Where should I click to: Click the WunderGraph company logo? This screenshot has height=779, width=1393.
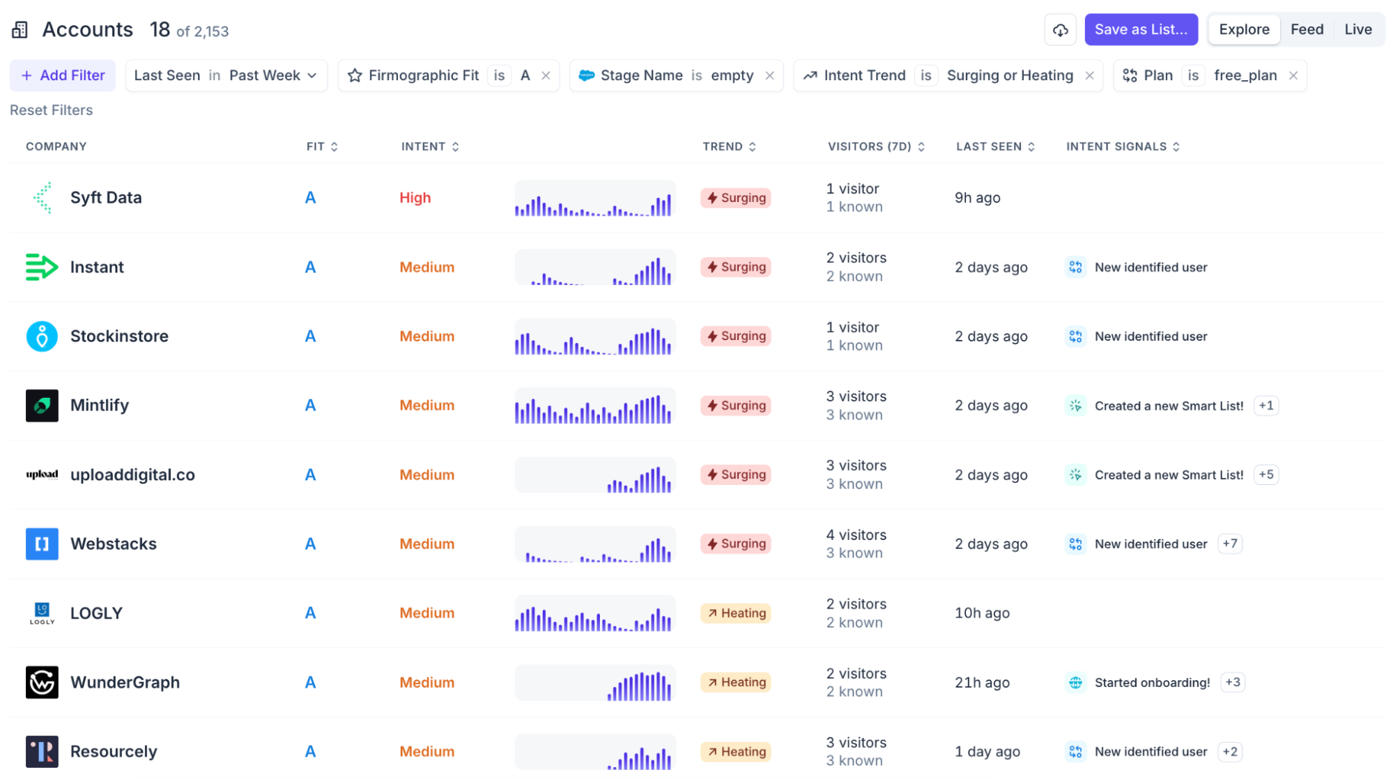click(42, 682)
